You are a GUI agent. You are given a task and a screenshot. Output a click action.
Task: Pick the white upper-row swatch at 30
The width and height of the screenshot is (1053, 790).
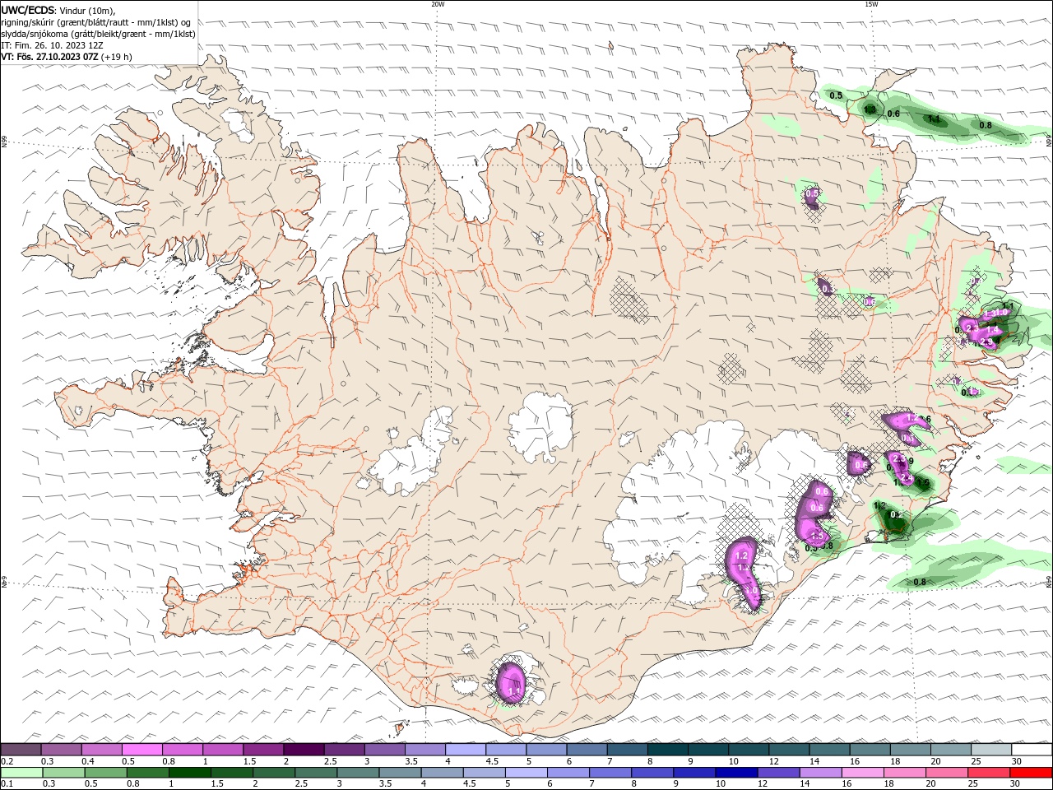point(1030,750)
